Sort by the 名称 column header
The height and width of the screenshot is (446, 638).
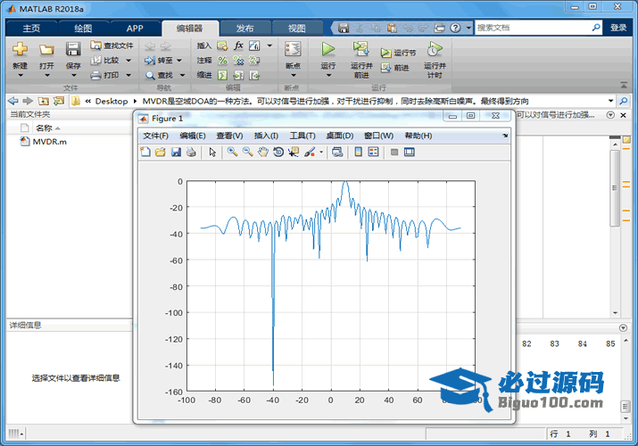[x=44, y=128]
